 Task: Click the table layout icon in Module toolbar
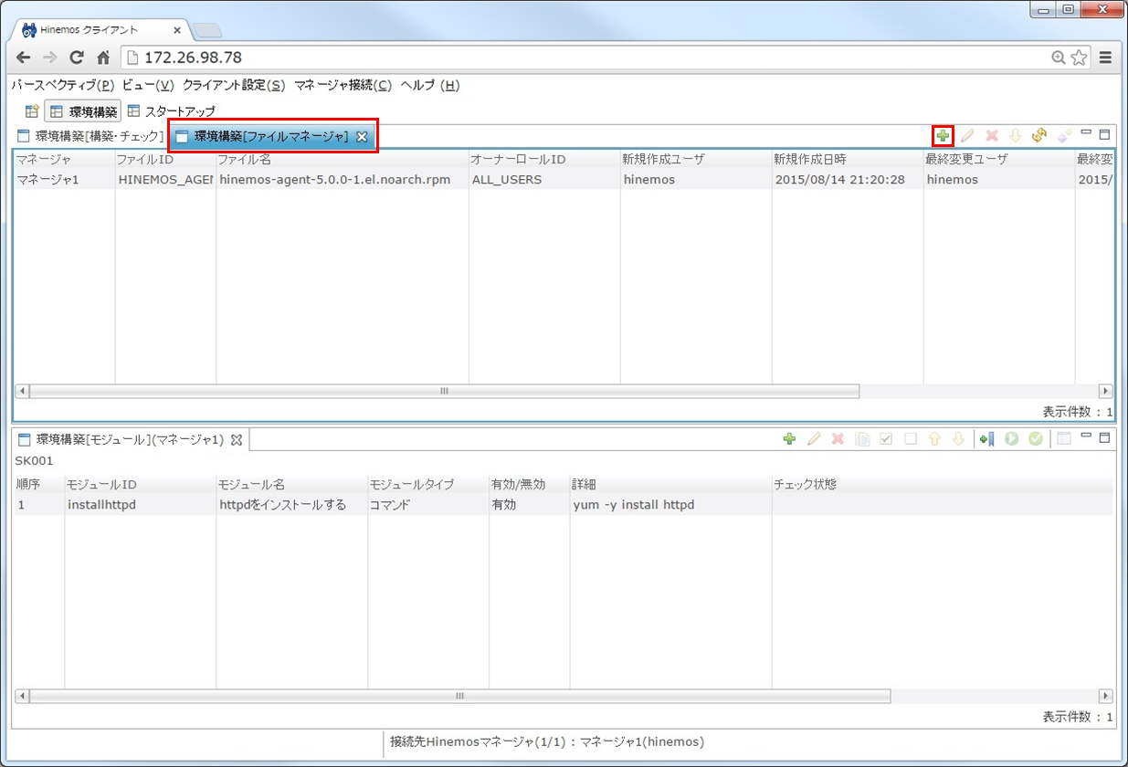(1063, 439)
